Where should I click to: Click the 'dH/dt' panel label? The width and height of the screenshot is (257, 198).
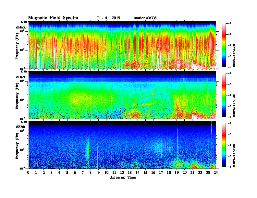click(x=21, y=27)
